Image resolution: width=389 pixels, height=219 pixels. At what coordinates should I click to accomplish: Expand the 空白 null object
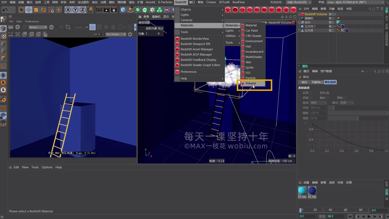pos(299,22)
